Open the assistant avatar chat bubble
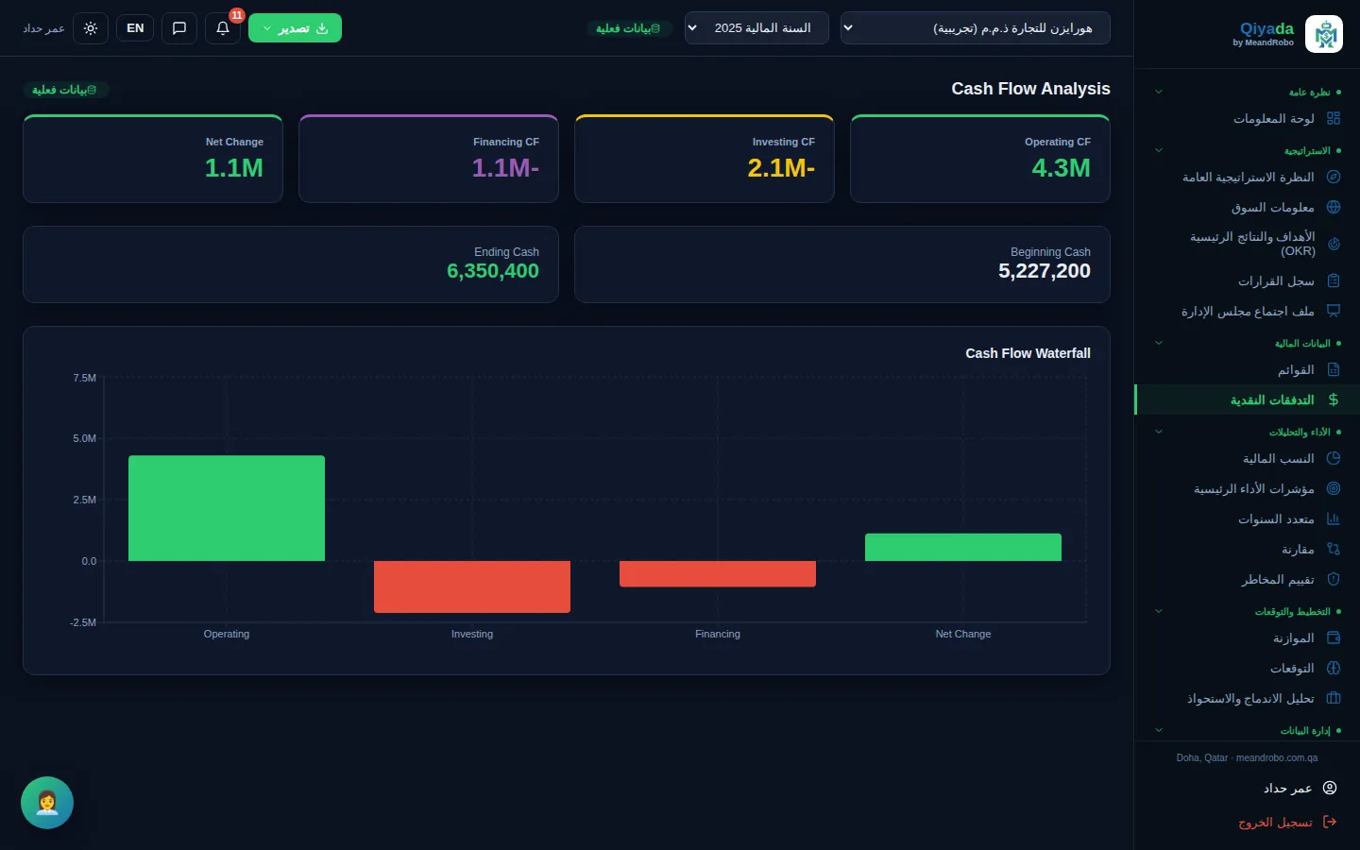The image size is (1360, 850). pos(47,803)
